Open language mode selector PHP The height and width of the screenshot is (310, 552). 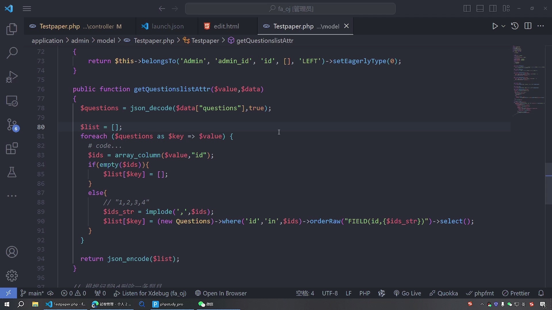365,293
